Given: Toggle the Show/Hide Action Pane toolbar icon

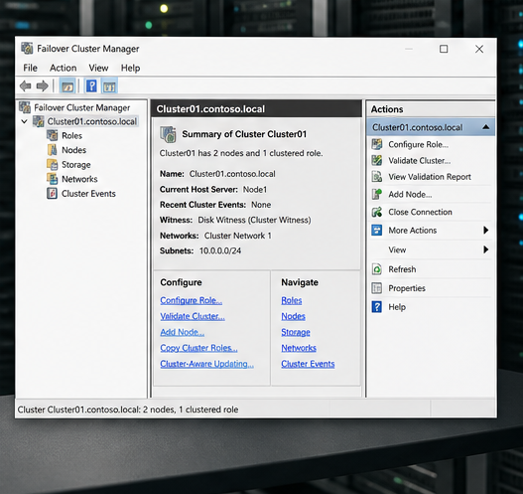Looking at the screenshot, I should (109, 86).
